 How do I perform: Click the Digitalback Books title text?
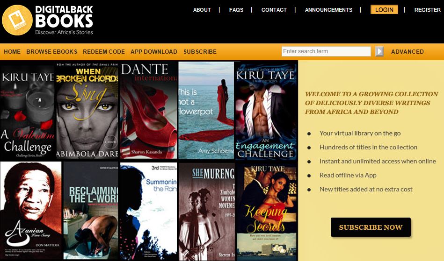pyautogui.click(x=64, y=17)
